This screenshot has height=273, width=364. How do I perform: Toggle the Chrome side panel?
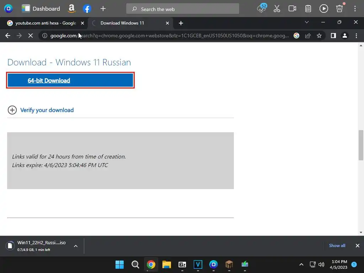333,36
